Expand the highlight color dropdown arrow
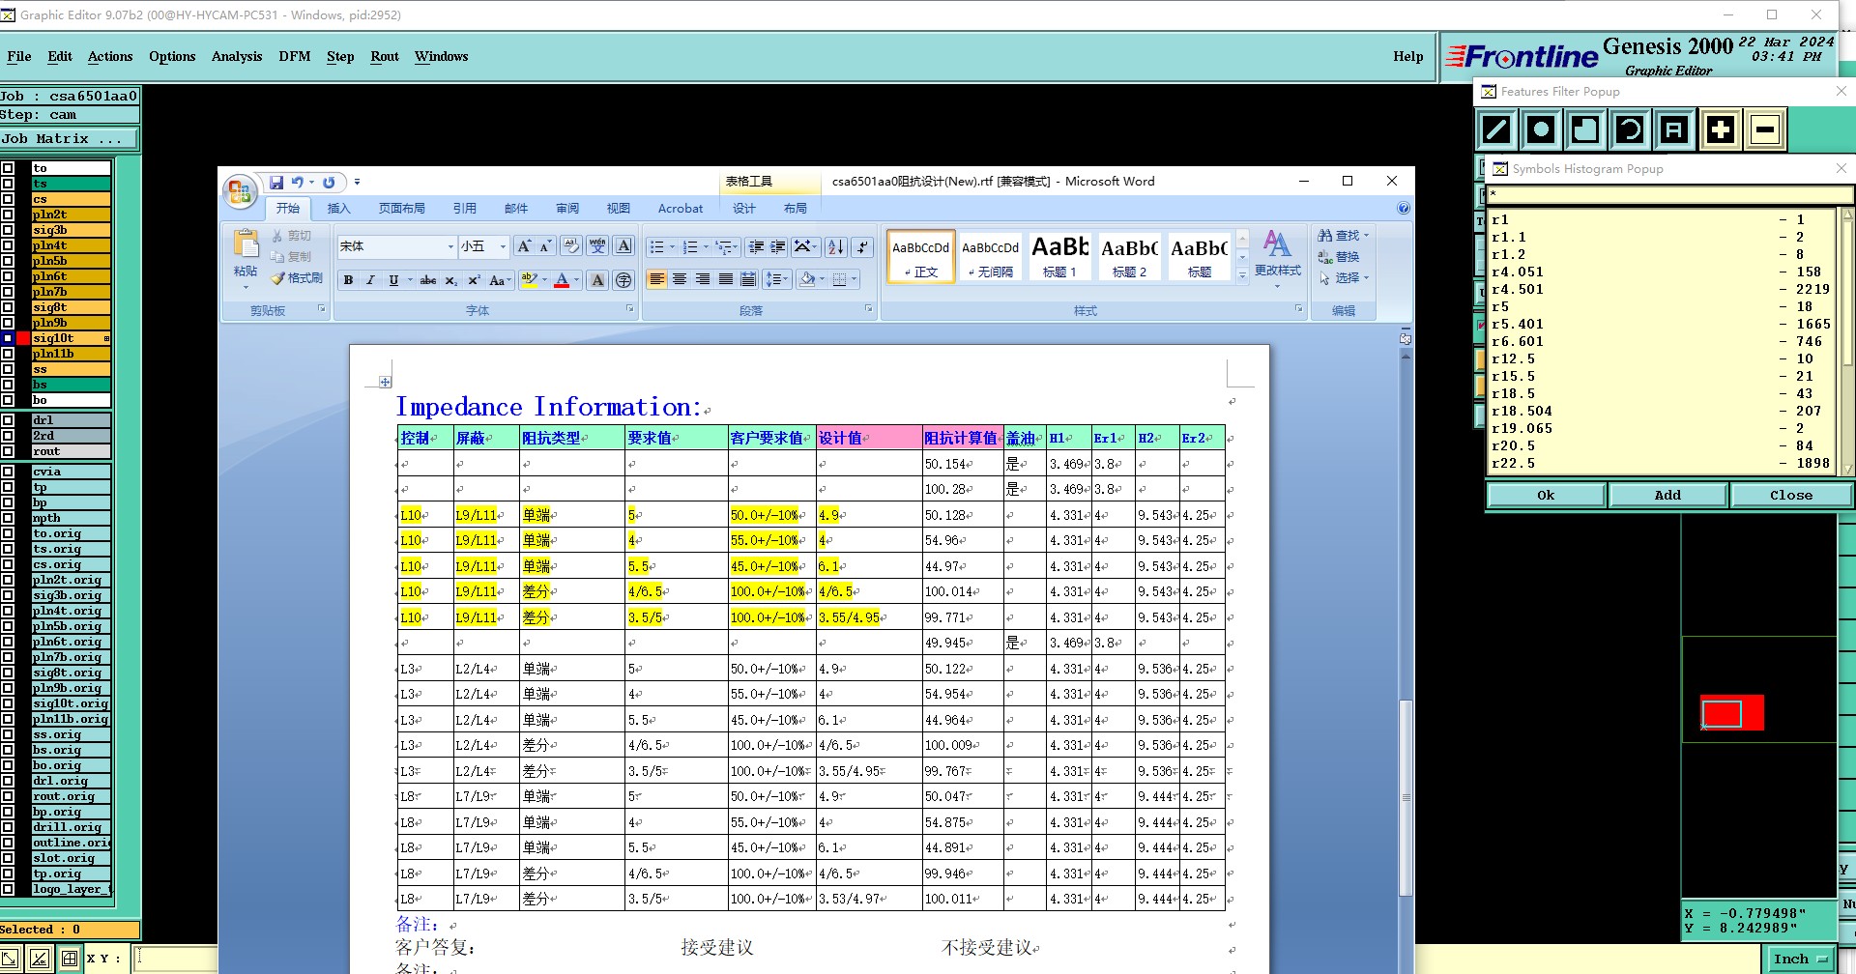 544,280
